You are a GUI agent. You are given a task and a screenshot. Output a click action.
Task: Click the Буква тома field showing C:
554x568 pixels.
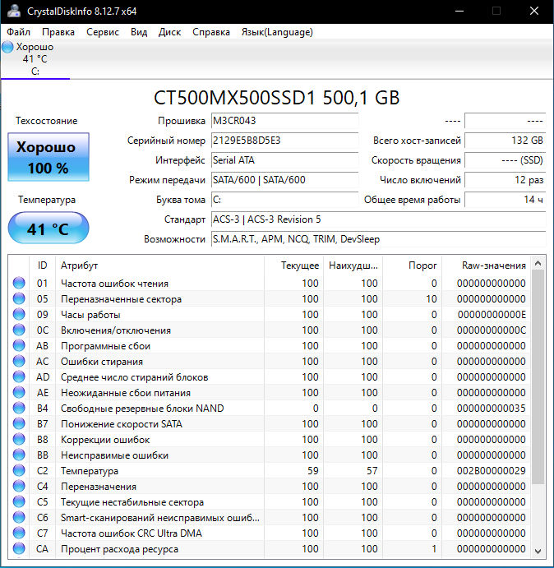pyautogui.click(x=284, y=200)
